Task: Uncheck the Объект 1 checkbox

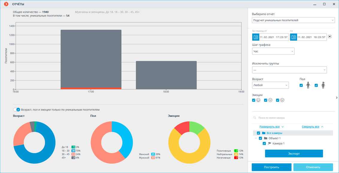Action: pyautogui.click(x=260, y=138)
